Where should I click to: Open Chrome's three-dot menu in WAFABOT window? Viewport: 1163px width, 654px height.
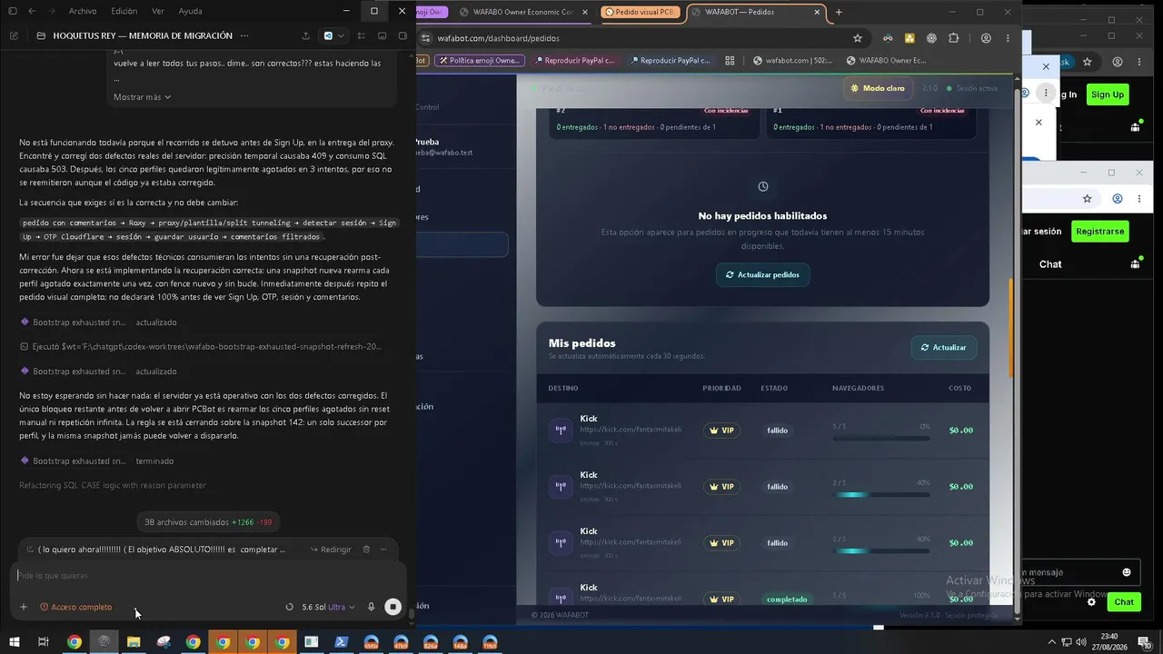1007,38
